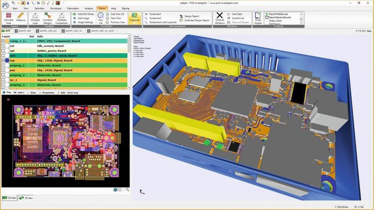Screen dimensions: 374x210
Task: Click the color swatch of the pwr layer
Action: [7, 70]
